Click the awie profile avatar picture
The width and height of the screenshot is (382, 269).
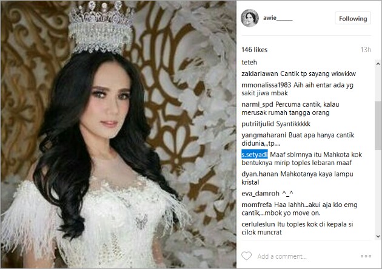(x=250, y=18)
